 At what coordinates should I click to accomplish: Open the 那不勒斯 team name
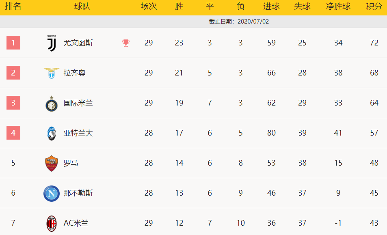(x=78, y=193)
